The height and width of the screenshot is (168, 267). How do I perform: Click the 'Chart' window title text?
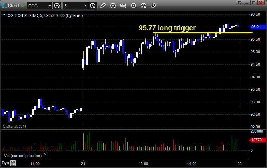pyautogui.click(x=14, y=6)
